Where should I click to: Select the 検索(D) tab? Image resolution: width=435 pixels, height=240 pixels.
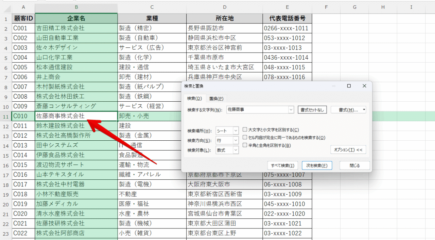[x=194, y=99]
